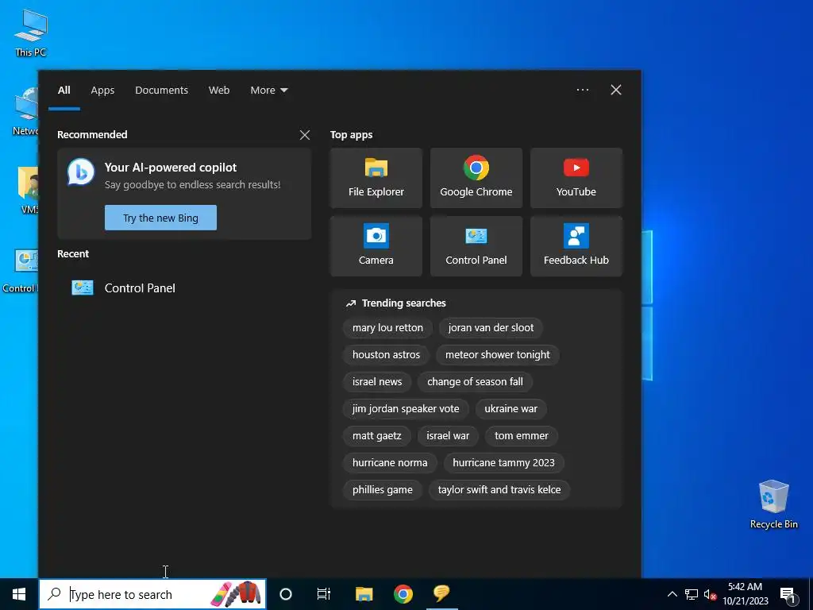Click 'taylor swift and travis kelce' chip
The height and width of the screenshot is (610, 813).
click(x=499, y=489)
